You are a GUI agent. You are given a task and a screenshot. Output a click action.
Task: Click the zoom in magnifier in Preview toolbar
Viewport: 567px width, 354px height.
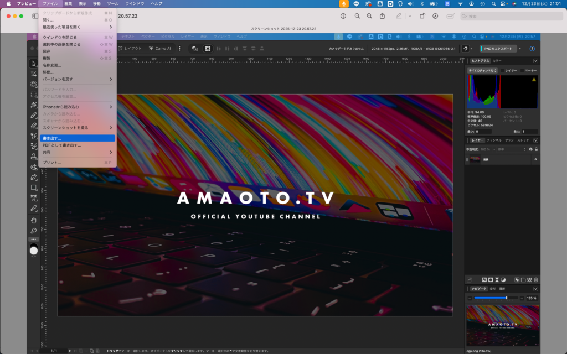370,17
